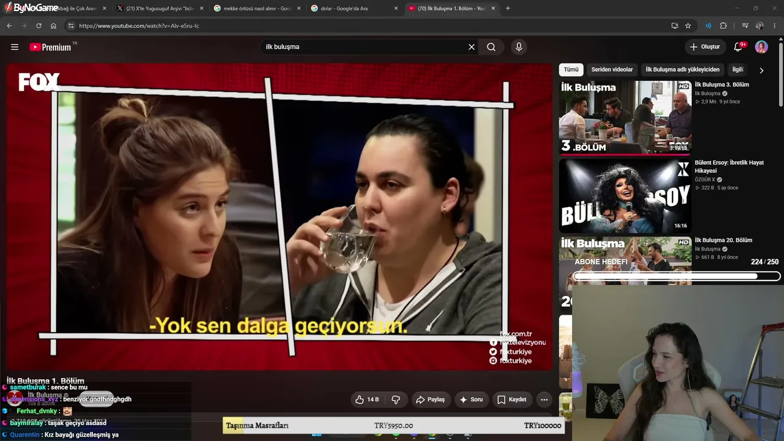Open 'Bülent Ersoy: İbretlik Hayat Hikayesi' title
784x441 pixels.
[729, 167]
